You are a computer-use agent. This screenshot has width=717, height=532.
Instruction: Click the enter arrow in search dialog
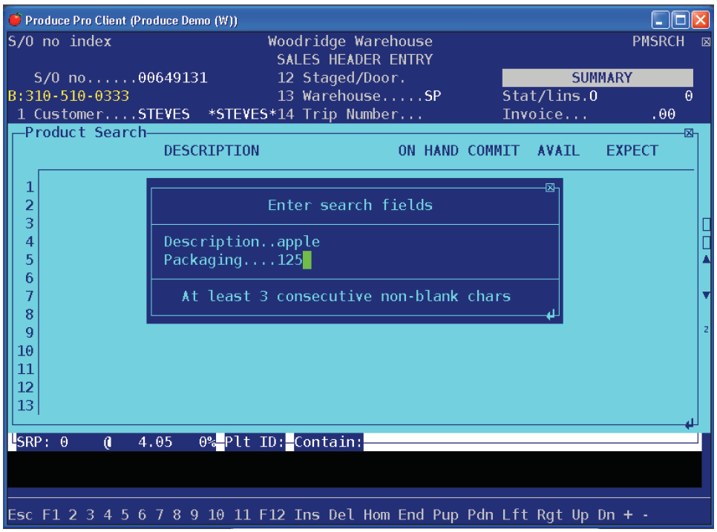[551, 315]
